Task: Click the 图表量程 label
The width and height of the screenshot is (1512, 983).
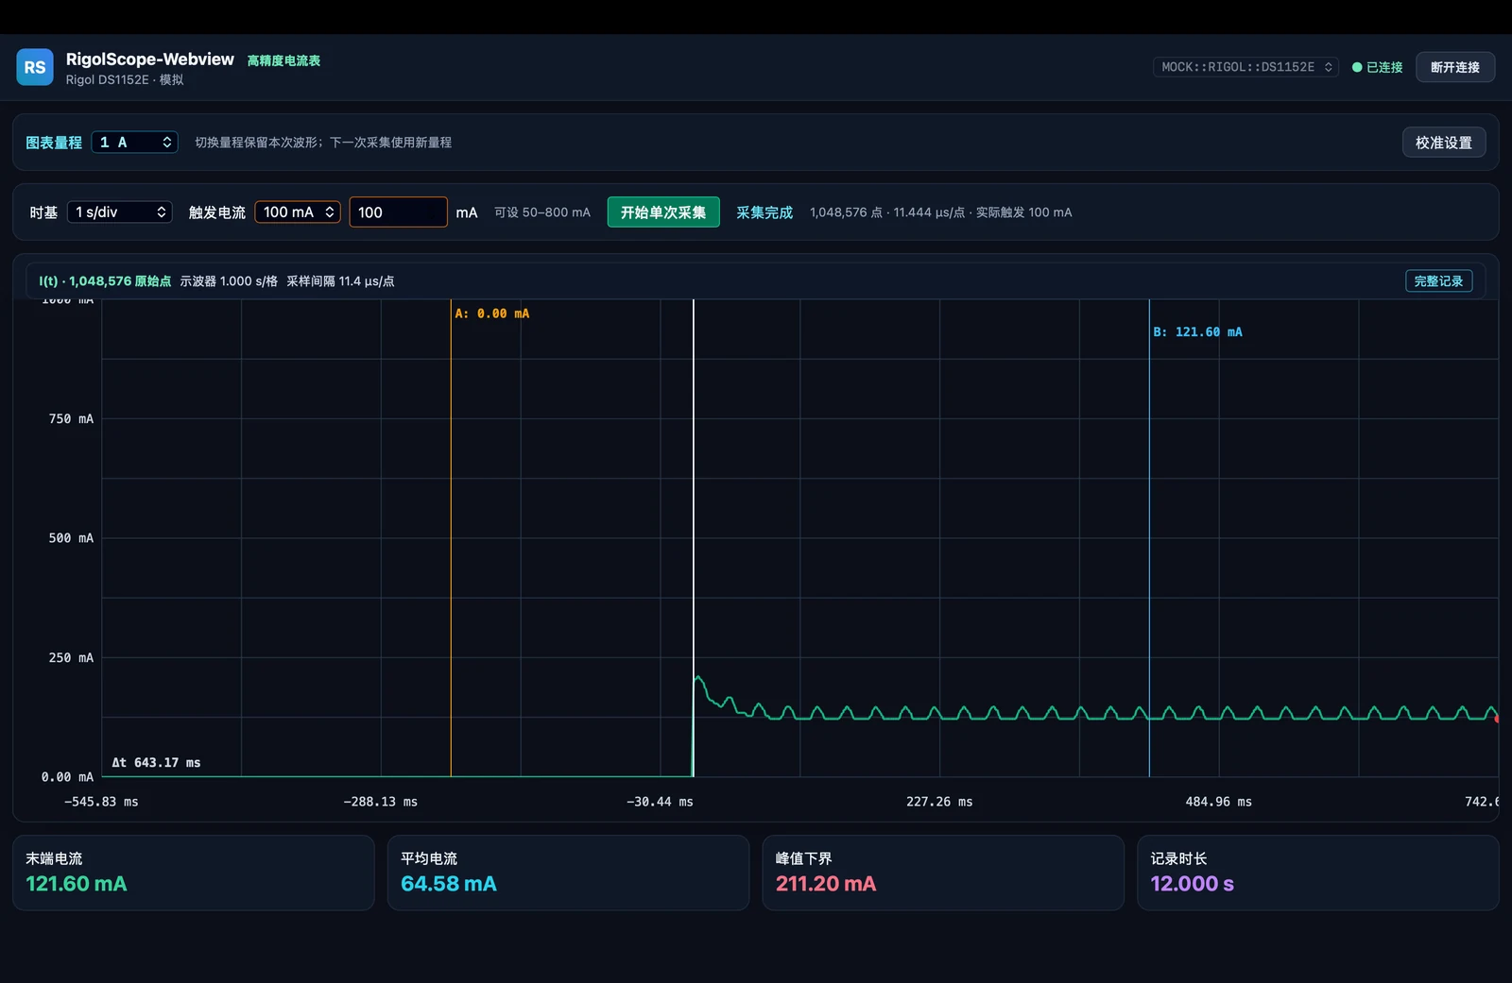Action: point(54,143)
